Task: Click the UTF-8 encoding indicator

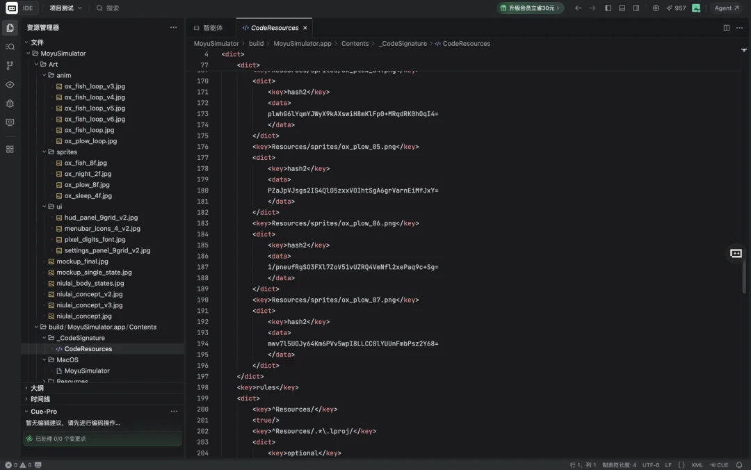Action: click(650, 464)
